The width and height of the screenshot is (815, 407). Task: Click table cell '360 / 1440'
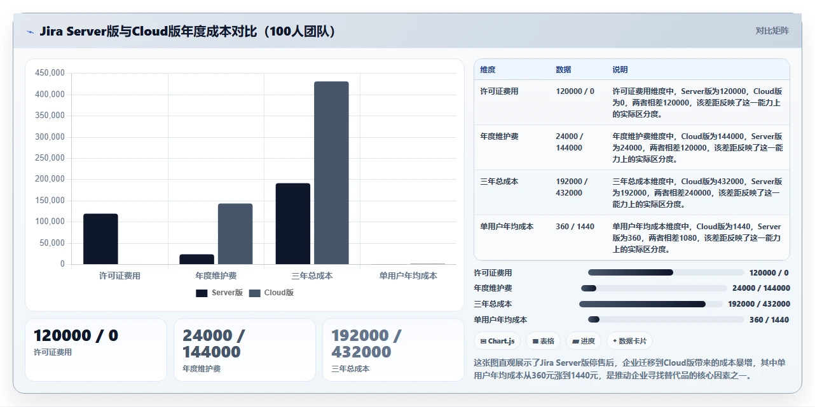575,227
